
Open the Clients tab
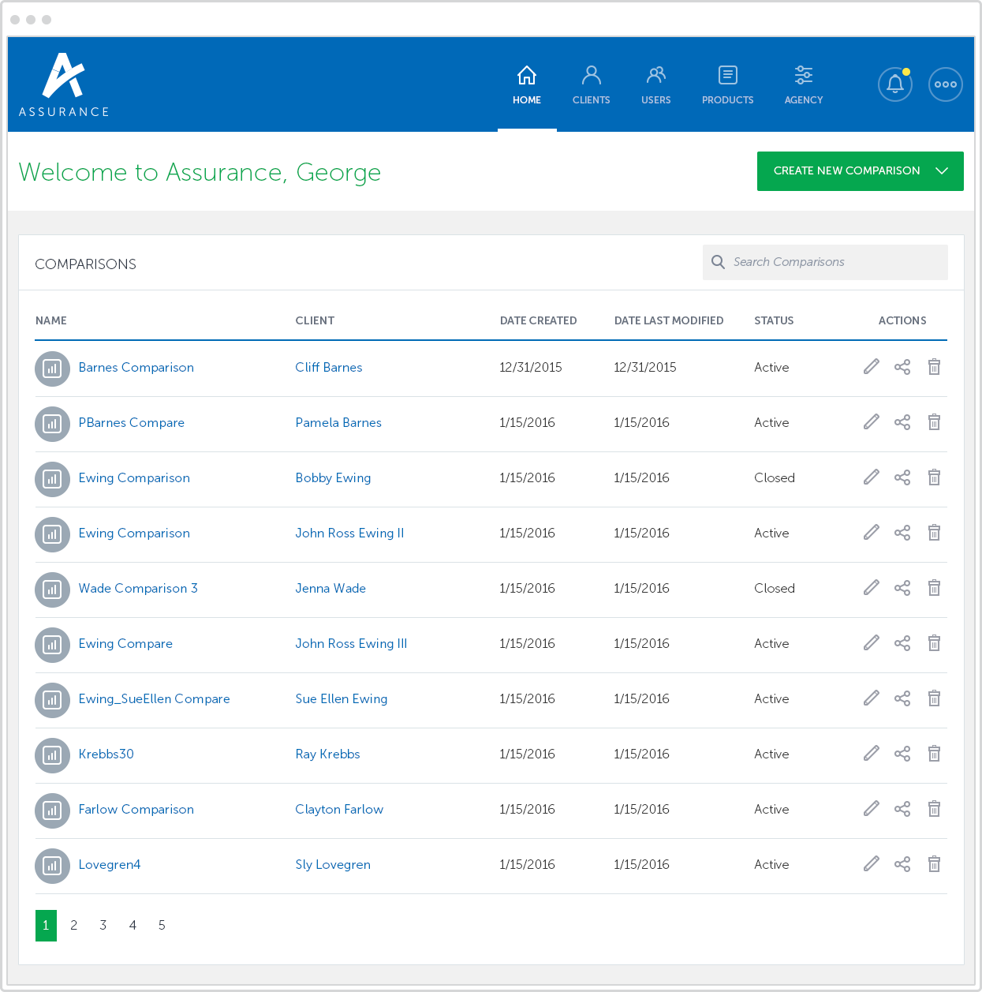pyautogui.click(x=592, y=85)
